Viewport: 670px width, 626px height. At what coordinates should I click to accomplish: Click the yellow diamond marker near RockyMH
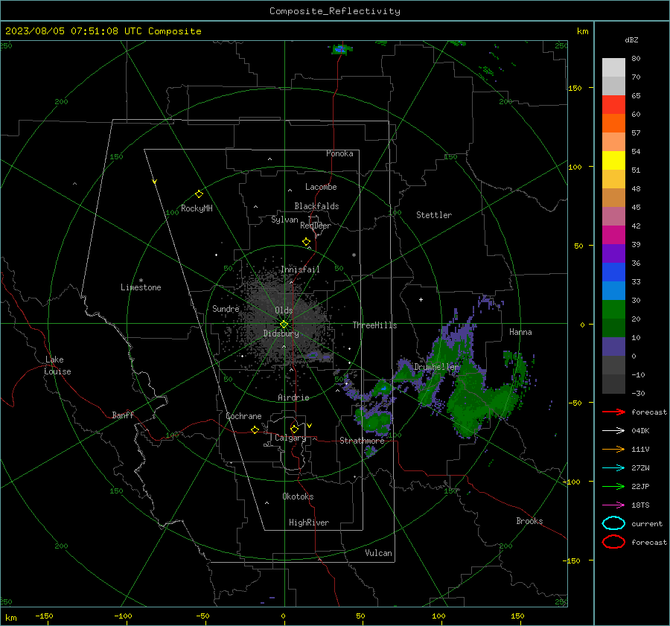(199, 194)
